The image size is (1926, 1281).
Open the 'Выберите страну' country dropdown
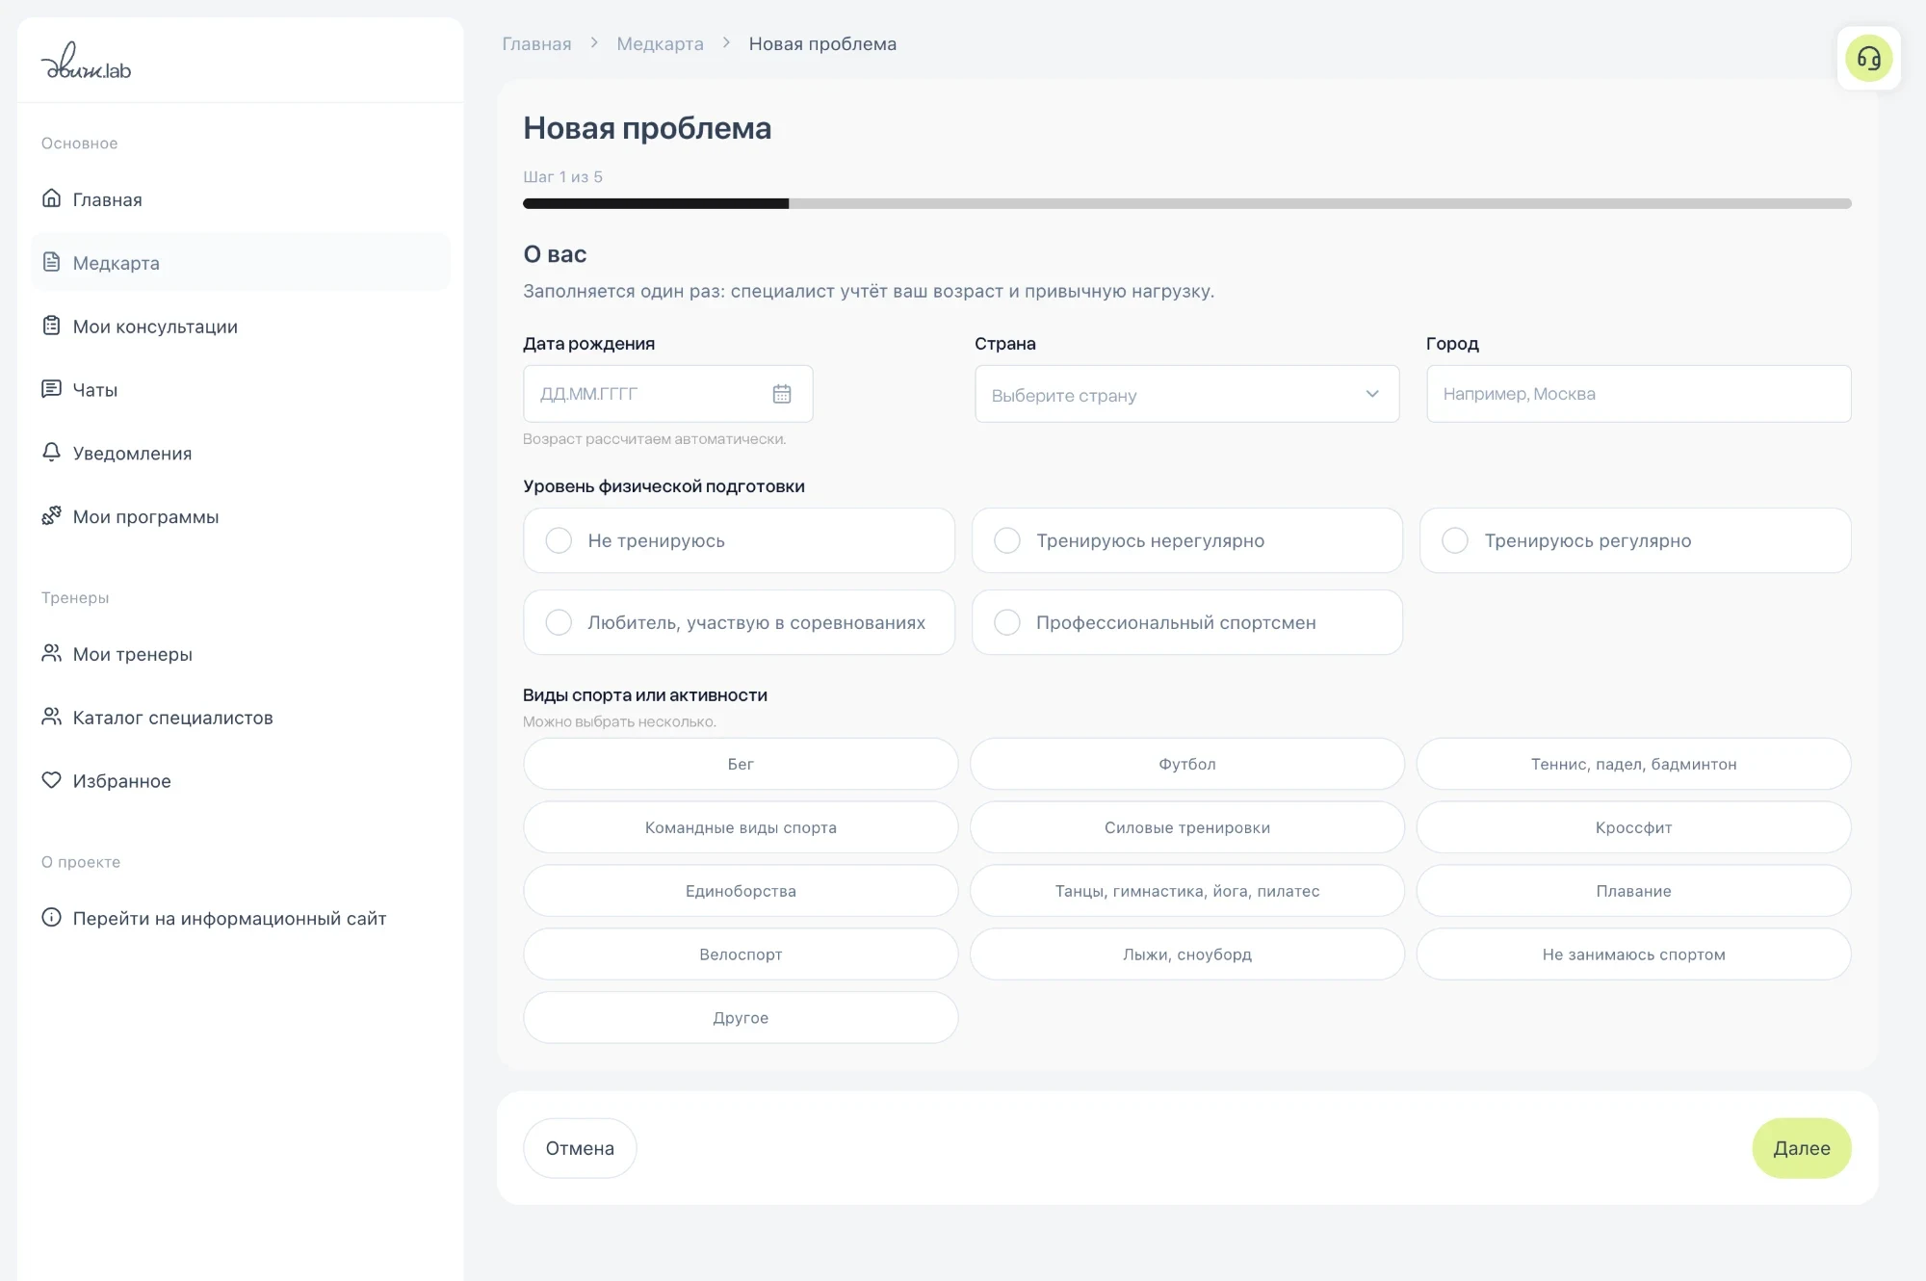1186,394
